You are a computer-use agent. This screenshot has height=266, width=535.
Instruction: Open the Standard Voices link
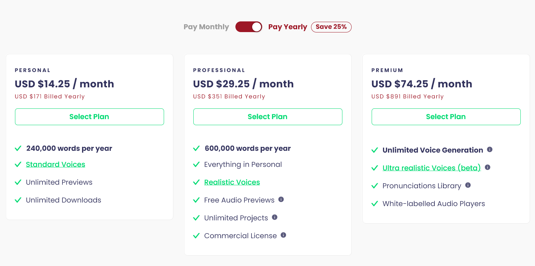56,164
